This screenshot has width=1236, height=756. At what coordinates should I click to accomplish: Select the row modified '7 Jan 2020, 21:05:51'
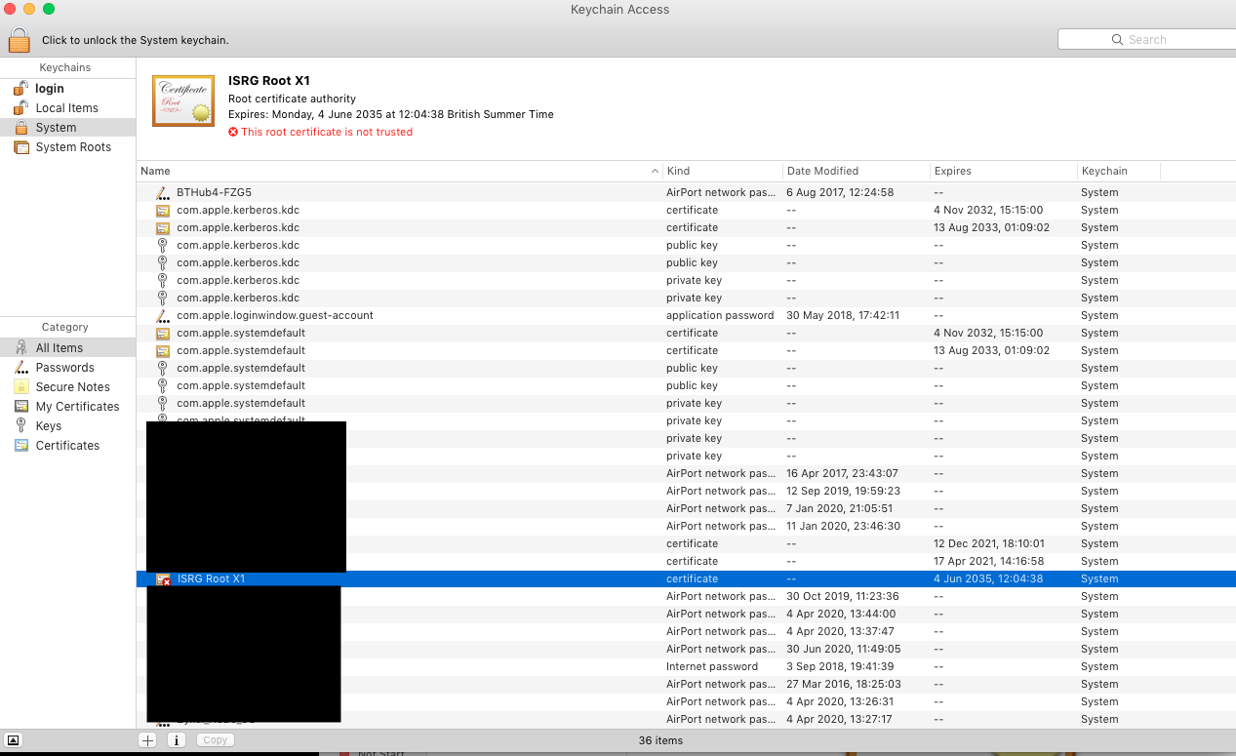(x=686, y=509)
